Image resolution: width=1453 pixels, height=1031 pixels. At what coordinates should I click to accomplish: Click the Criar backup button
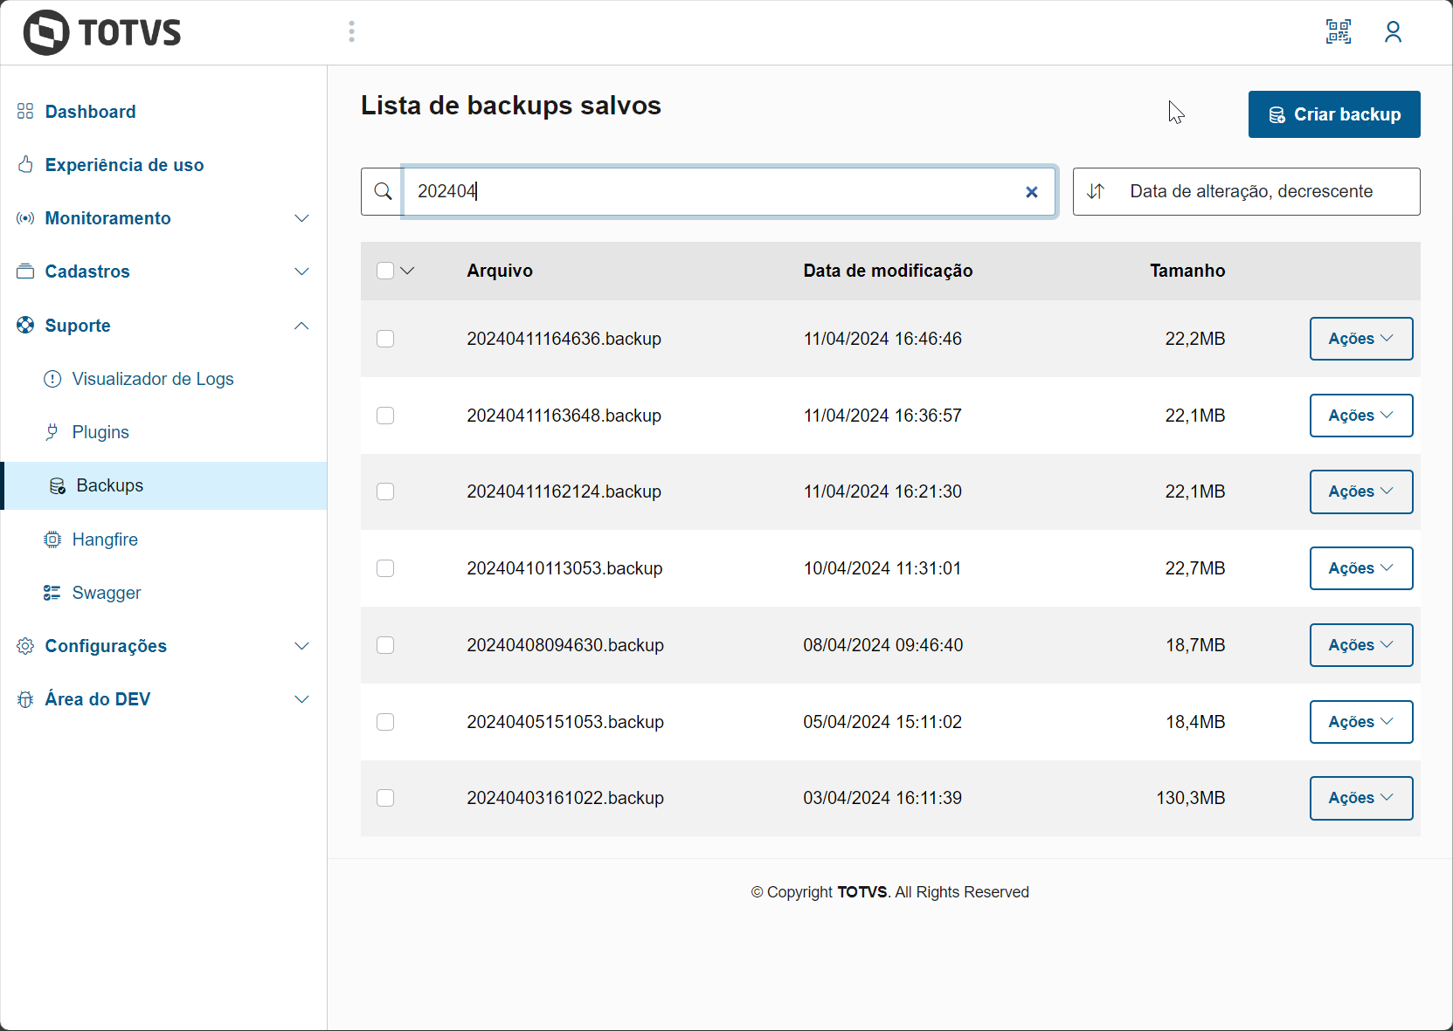[x=1334, y=114]
